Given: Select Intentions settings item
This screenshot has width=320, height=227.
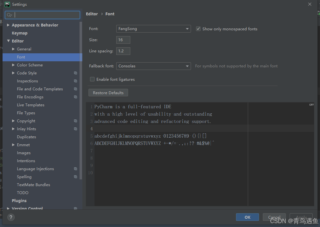Looking at the screenshot, I should point(26,161).
